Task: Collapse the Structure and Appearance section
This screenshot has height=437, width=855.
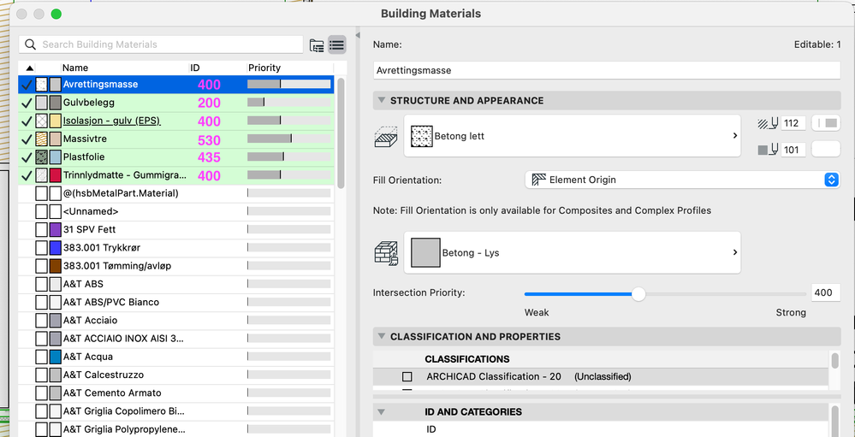Action: coord(381,101)
